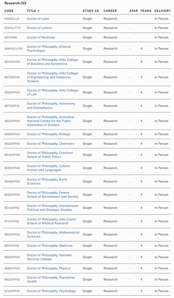174x298 pixels.
Task: Open Doctor of Philosophy, Biology
Action: point(48,134)
